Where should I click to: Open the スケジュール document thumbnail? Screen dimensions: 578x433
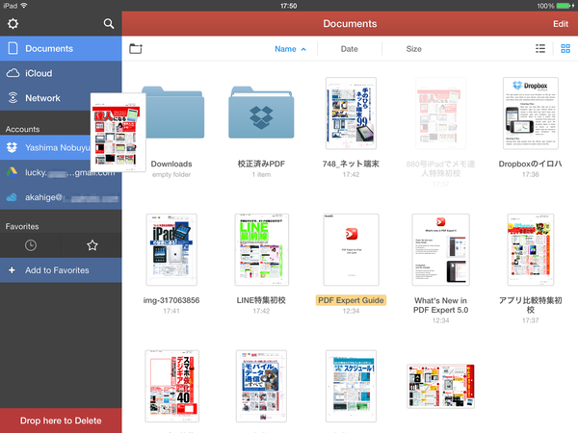tap(351, 386)
